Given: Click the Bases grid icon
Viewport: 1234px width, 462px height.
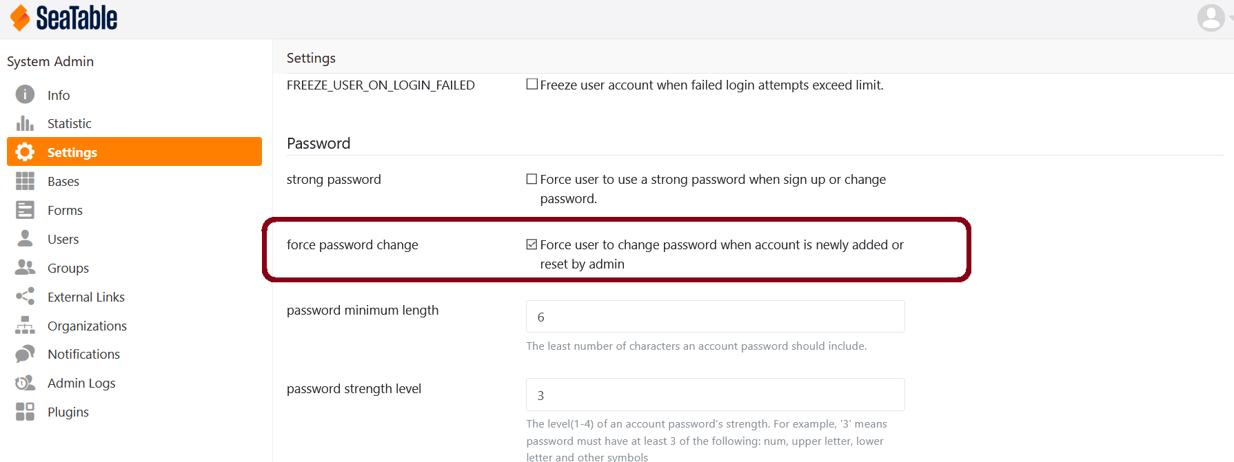Looking at the screenshot, I should [25, 181].
